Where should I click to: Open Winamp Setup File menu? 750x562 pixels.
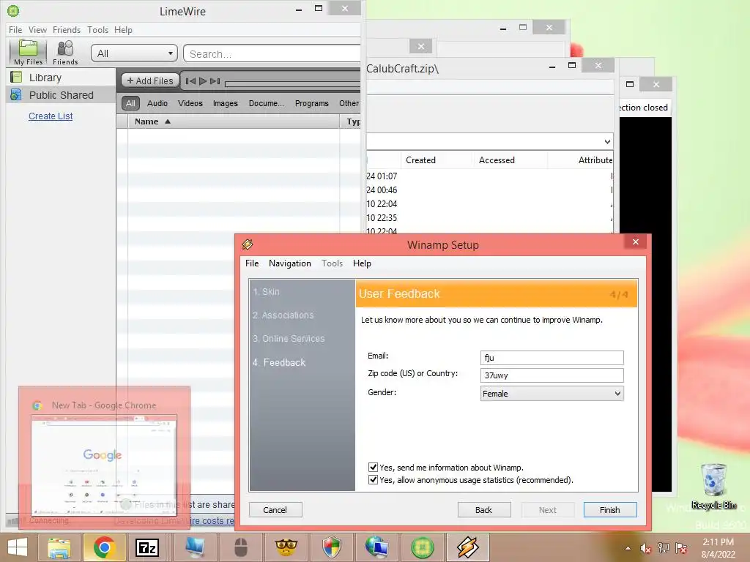tap(252, 263)
